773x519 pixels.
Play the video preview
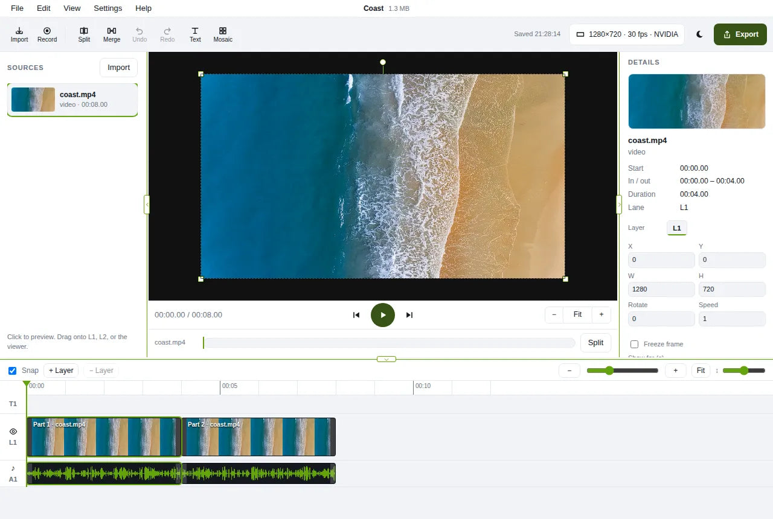383,315
